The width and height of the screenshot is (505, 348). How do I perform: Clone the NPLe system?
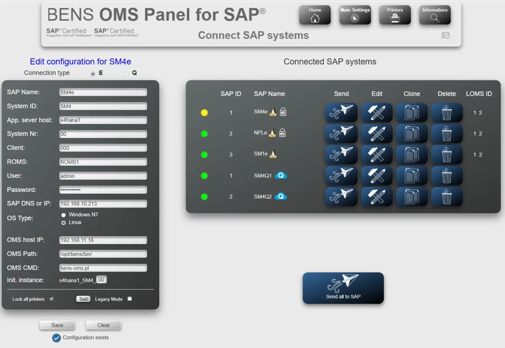pyautogui.click(x=411, y=134)
